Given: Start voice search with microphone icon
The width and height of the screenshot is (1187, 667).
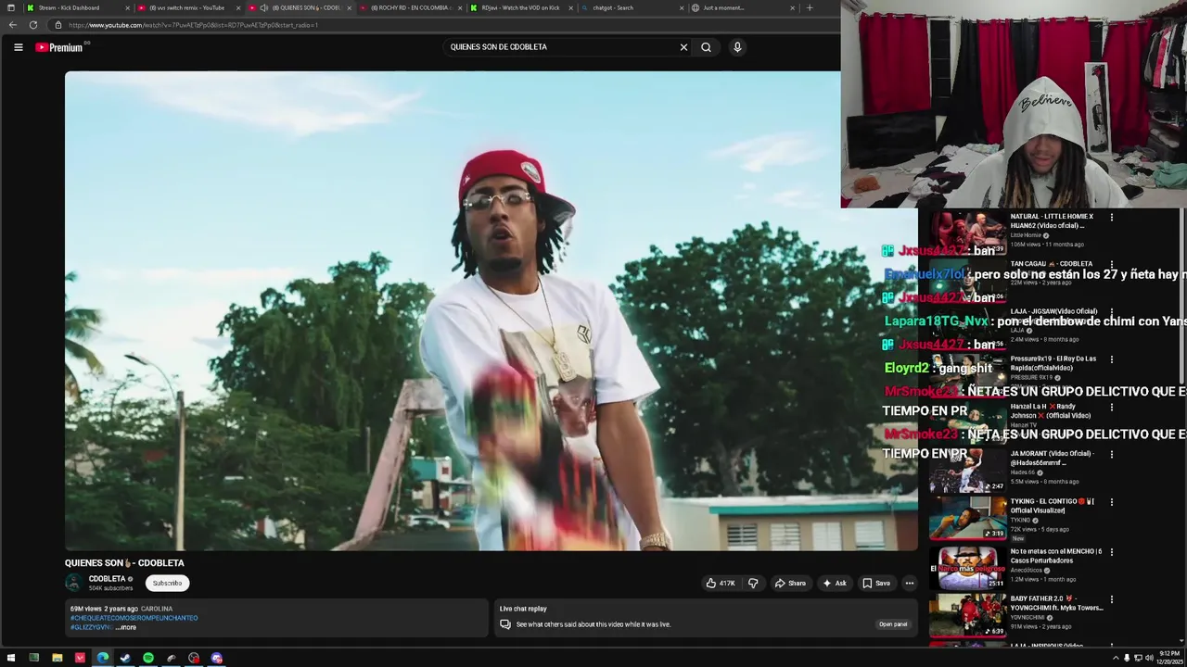Looking at the screenshot, I should pyautogui.click(x=737, y=47).
